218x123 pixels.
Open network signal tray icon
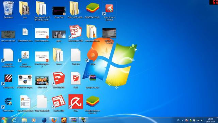(x=198, y=120)
